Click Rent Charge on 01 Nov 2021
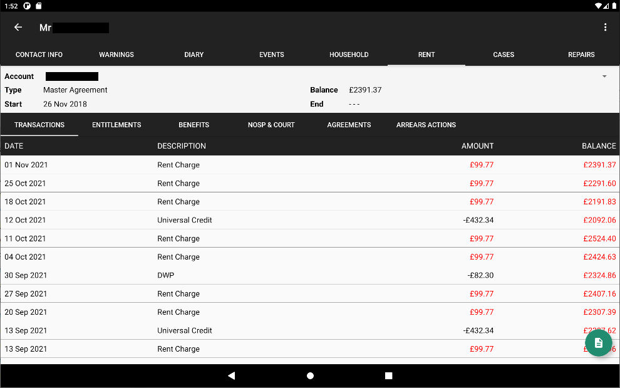The image size is (620, 388). click(178, 165)
